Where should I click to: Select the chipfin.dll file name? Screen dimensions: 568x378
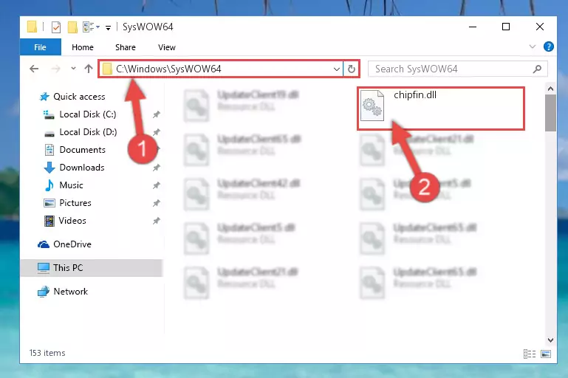(x=415, y=94)
